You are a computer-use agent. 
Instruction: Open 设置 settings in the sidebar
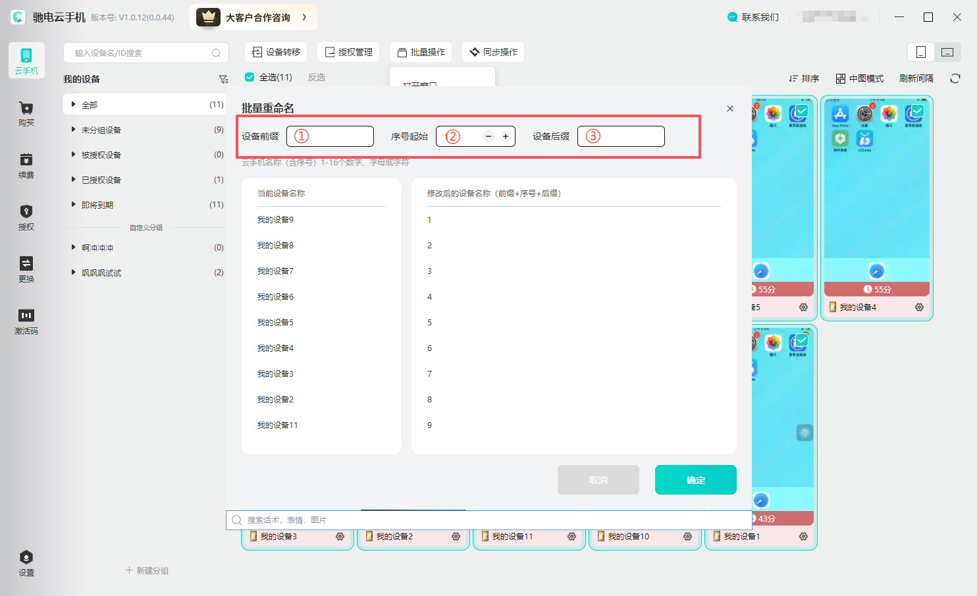point(26,563)
